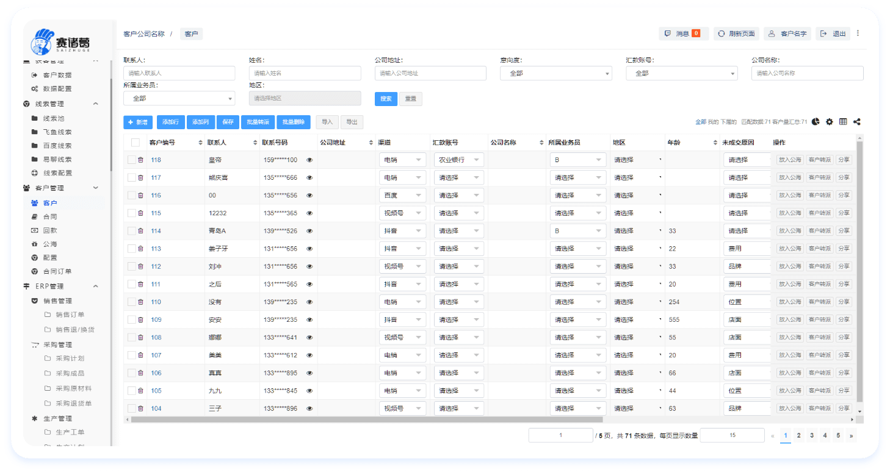Expand the 客户管理 sidebar group
The image size is (890, 473).
pos(96,188)
